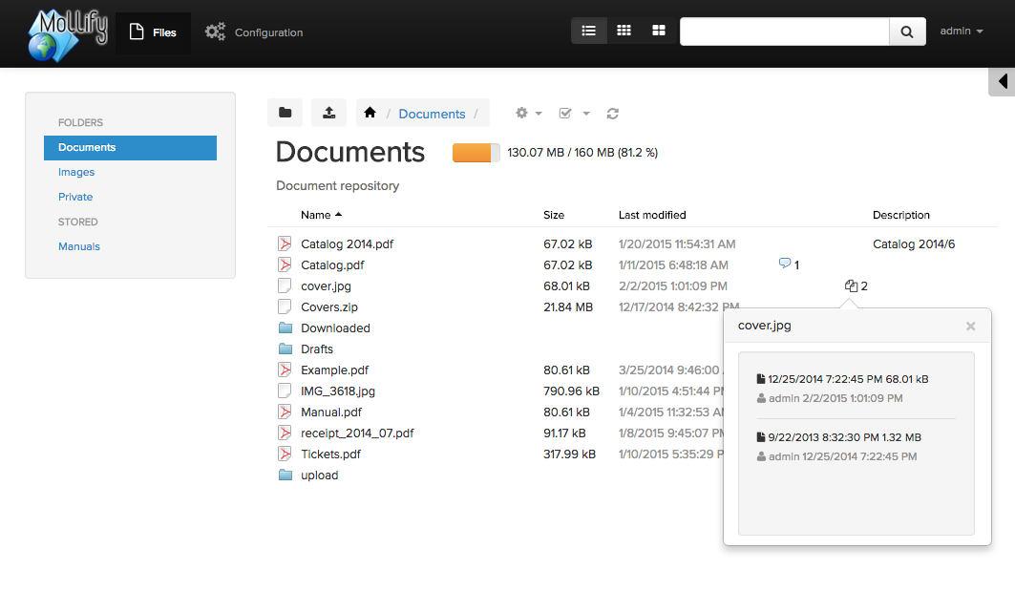Open the Example.pdf file name
The height and width of the screenshot is (592, 1015).
334,370
